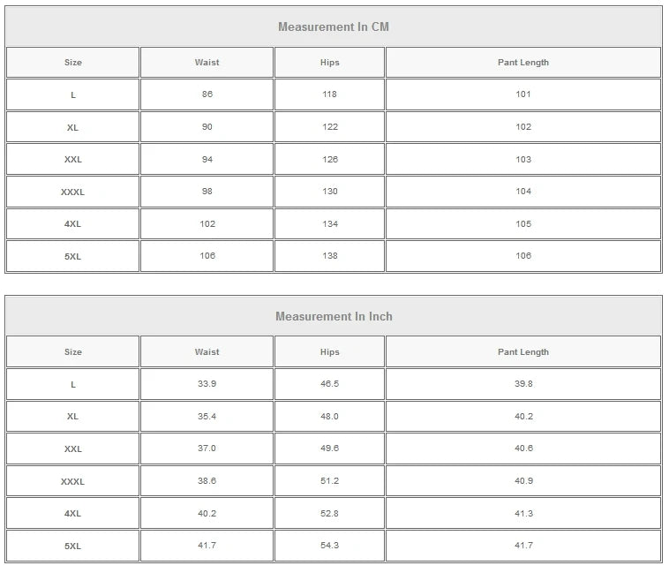The height and width of the screenshot is (573, 669).
Task: Click hips value 122 in CM table
Action: click(330, 127)
